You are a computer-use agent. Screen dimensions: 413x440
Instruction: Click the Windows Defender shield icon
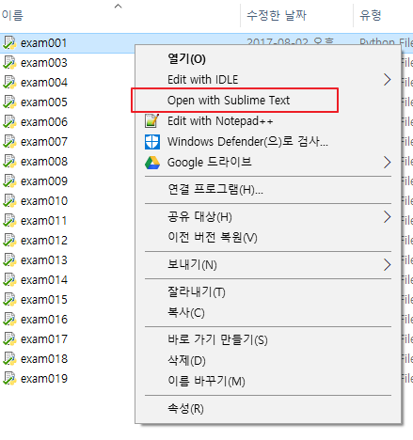152,142
